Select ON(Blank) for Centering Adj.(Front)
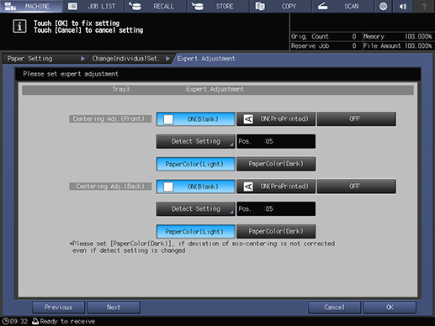The width and height of the screenshot is (435, 326). click(195, 119)
